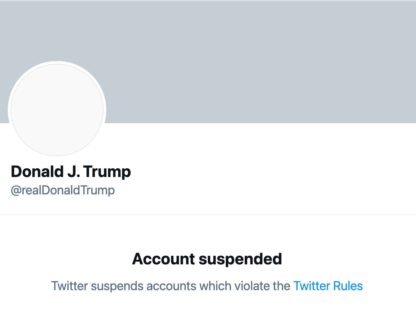Click the word "Rules" in the blue link
Image resolution: width=416 pixels, height=312 pixels.
click(x=348, y=286)
